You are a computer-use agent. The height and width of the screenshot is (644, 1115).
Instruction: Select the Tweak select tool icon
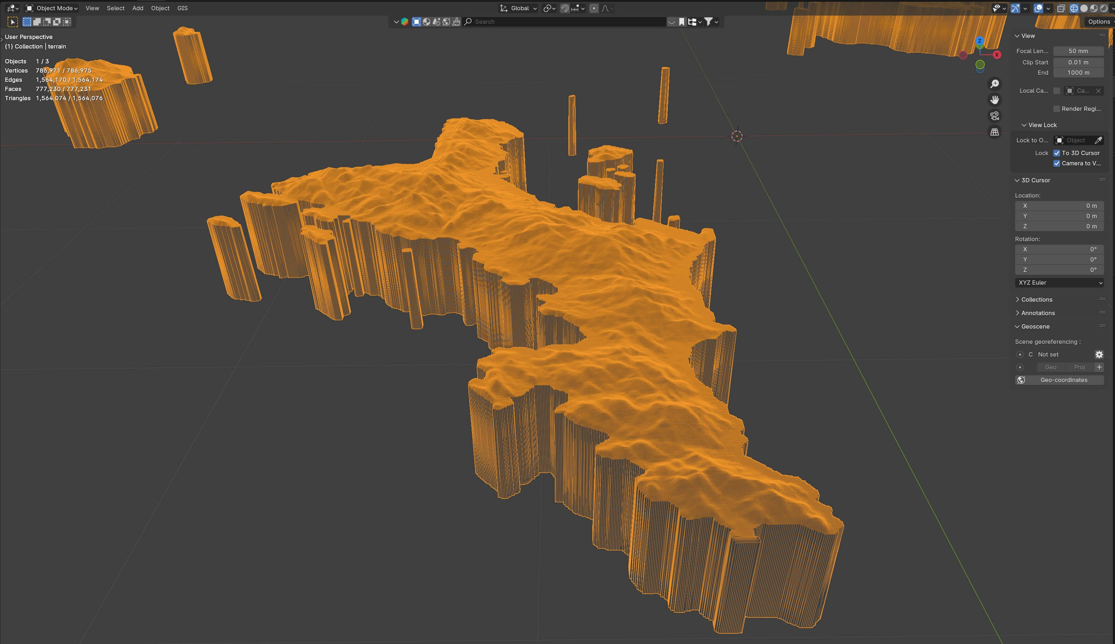[x=12, y=22]
